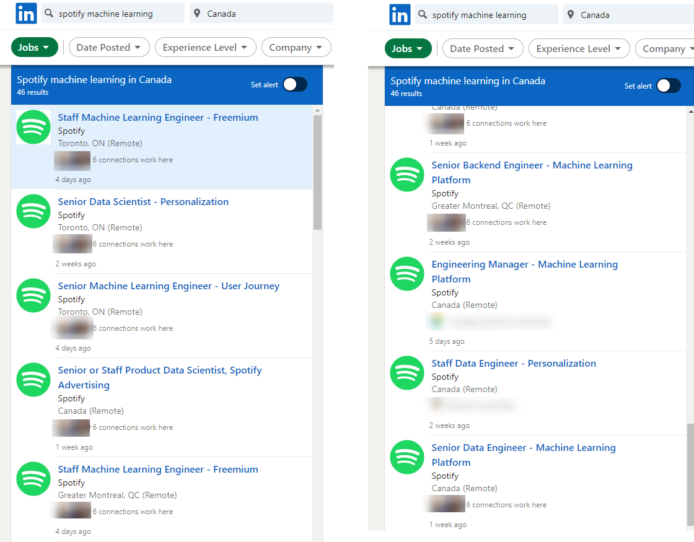Image resolution: width=694 pixels, height=542 pixels.
Task: Click Canada location field in right window
Action: 628,15
